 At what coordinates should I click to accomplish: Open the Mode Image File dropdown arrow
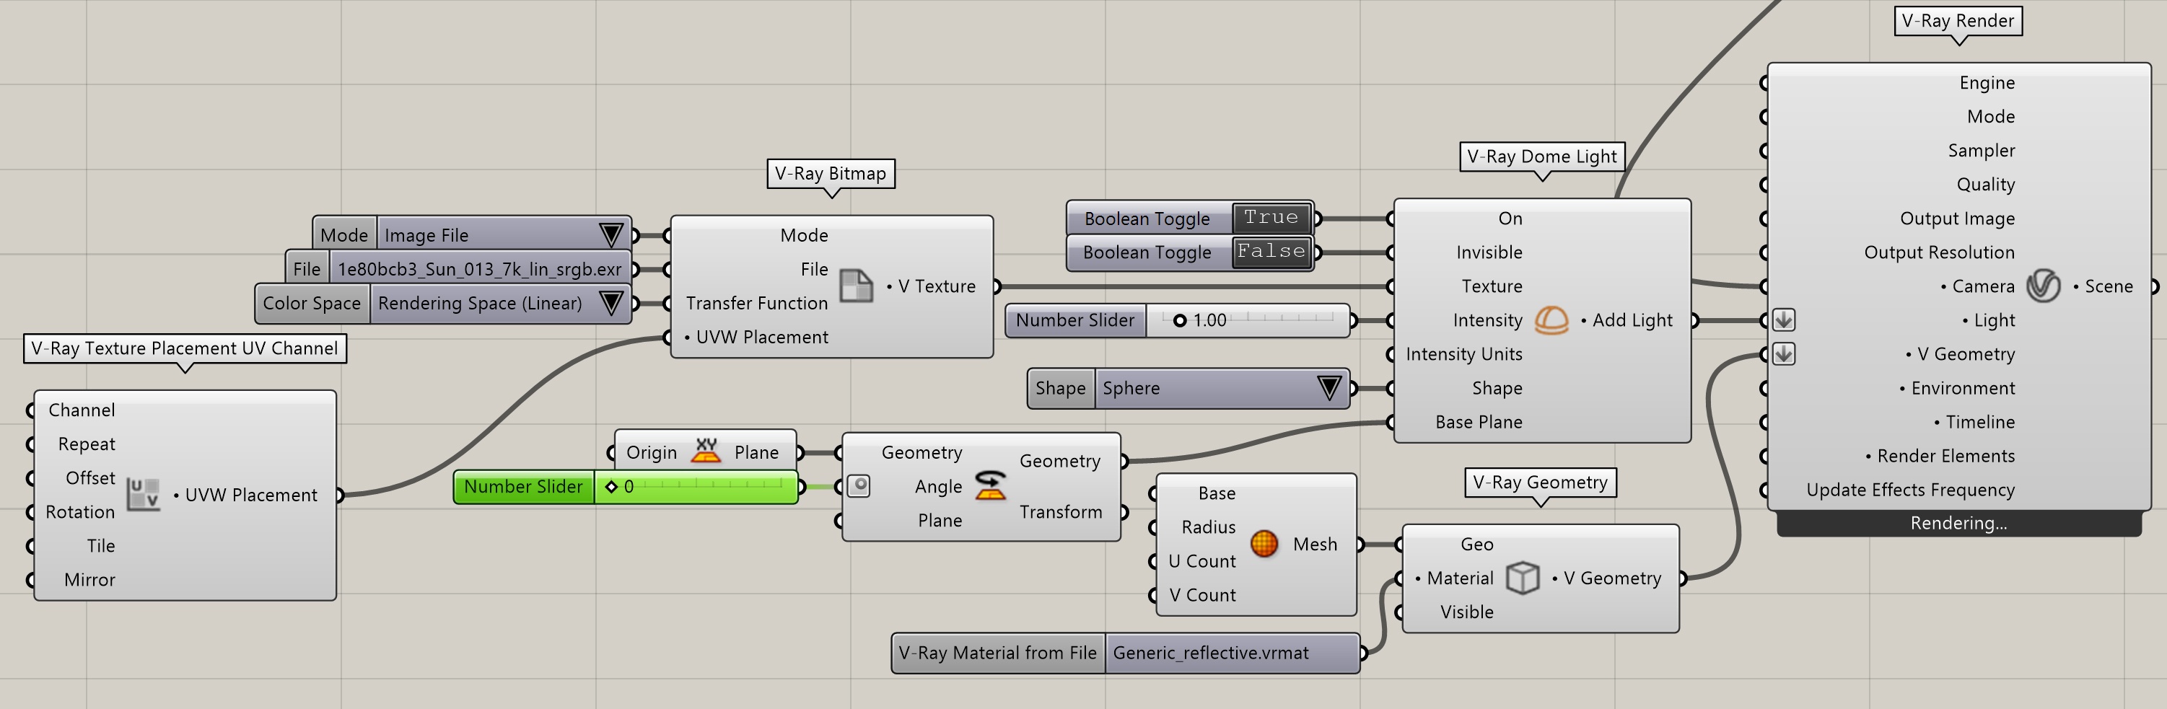612,234
